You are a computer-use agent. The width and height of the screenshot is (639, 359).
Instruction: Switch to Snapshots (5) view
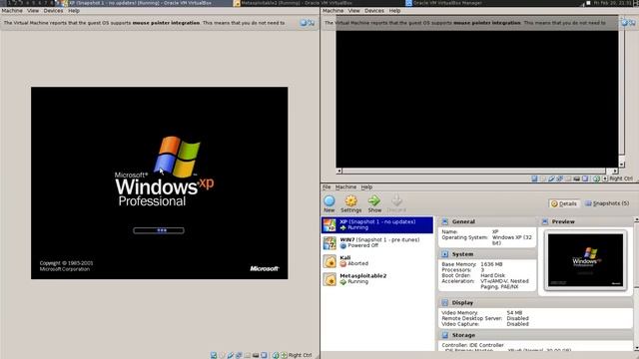pyautogui.click(x=607, y=203)
